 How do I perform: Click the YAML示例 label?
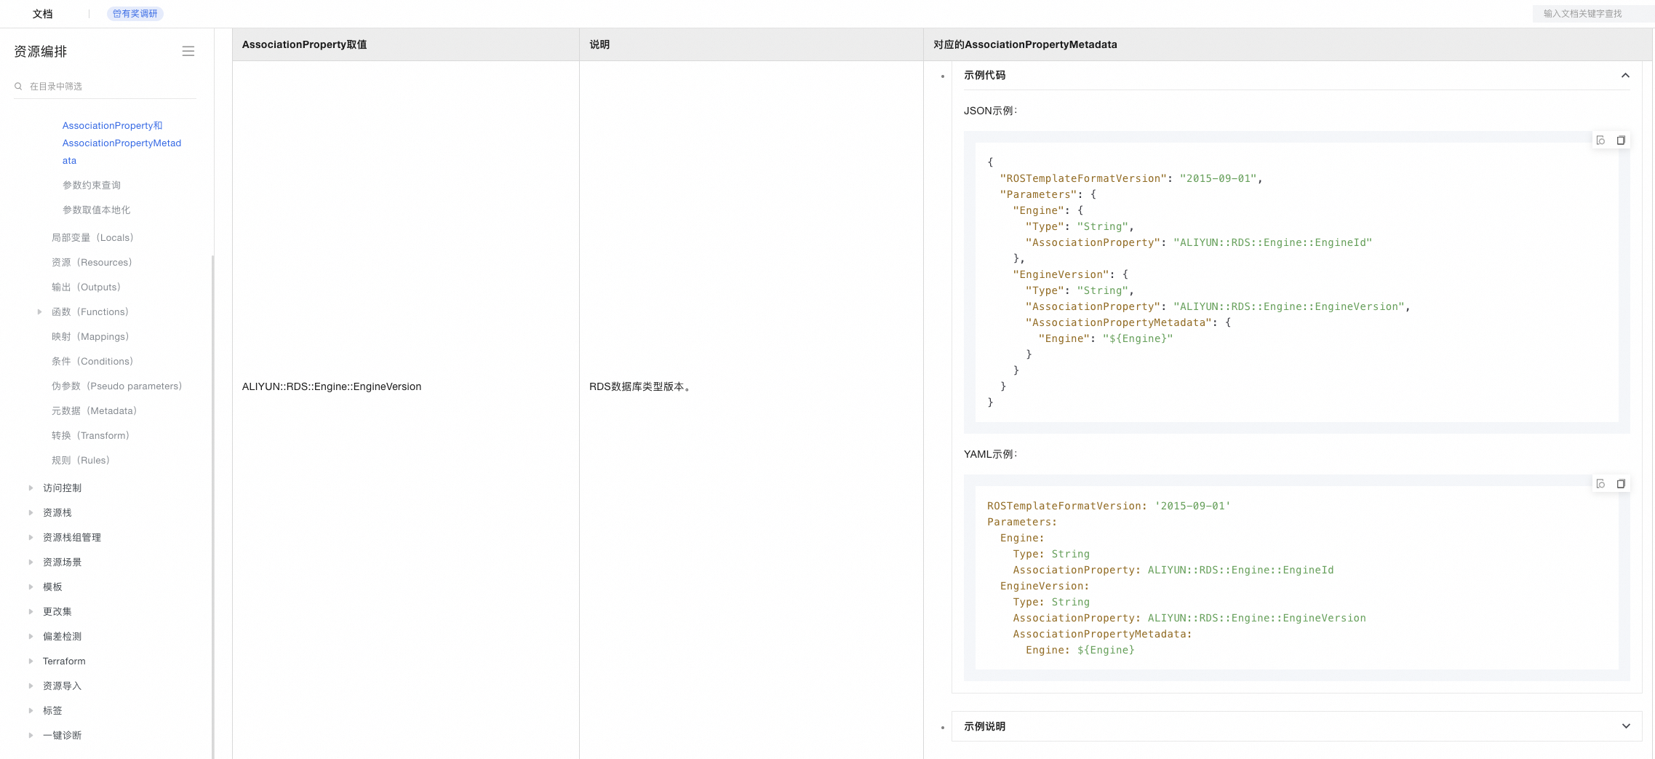coord(990,454)
